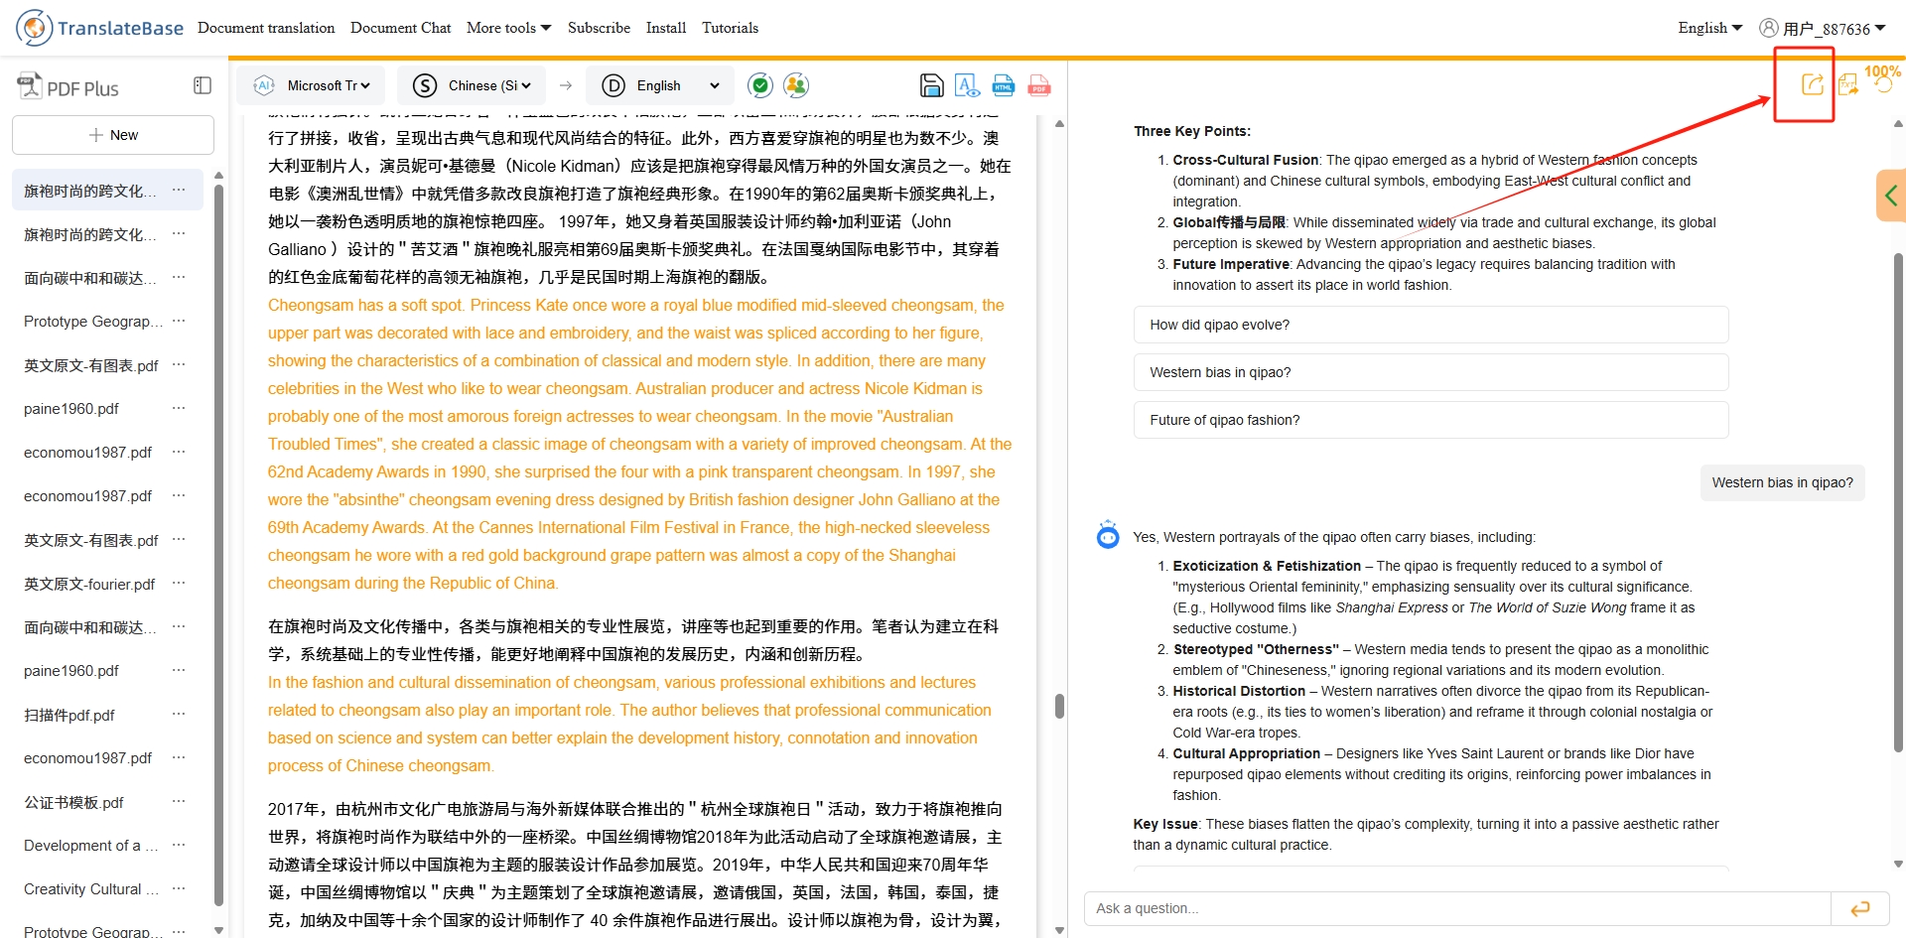Open the Tutorials page
This screenshot has width=1906, height=938.
(730, 28)
